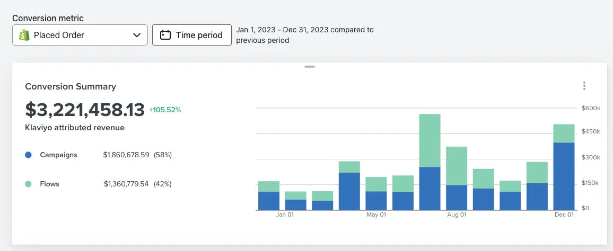The width and height of the screenshot is (613, 251).
Task: Click the Shopify bag icon in metric selector
Action: click(x=24, y=35)
